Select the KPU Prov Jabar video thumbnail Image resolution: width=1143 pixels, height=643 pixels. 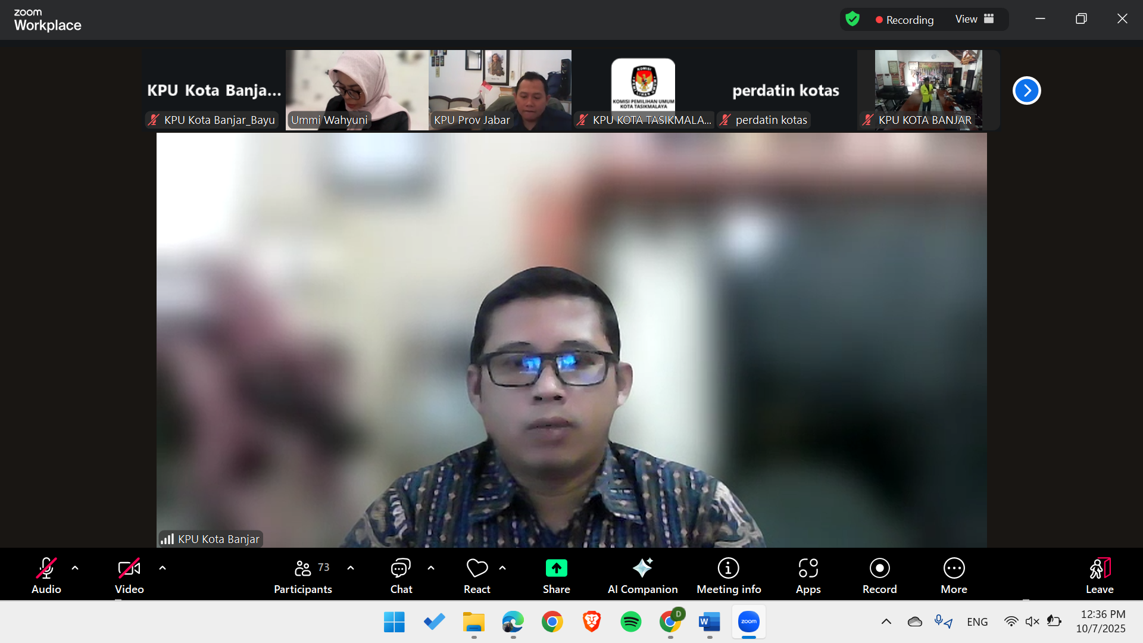click(500, 89)
